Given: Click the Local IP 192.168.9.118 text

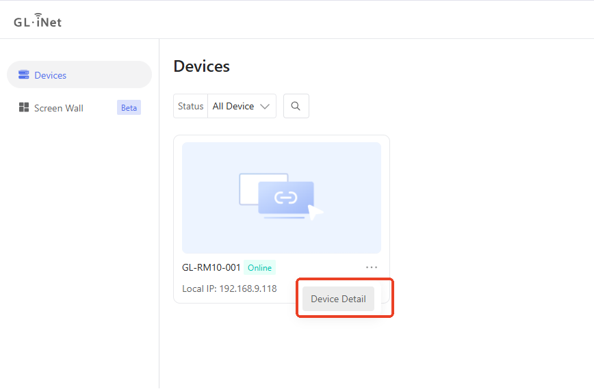Looking at the screenshot, I should (229, 289).
